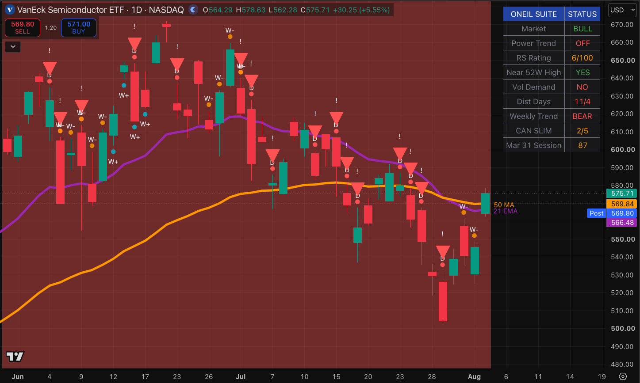Click the Aug label on time axis
Viewport: 640px width, 383px height.
pos(474,377)
